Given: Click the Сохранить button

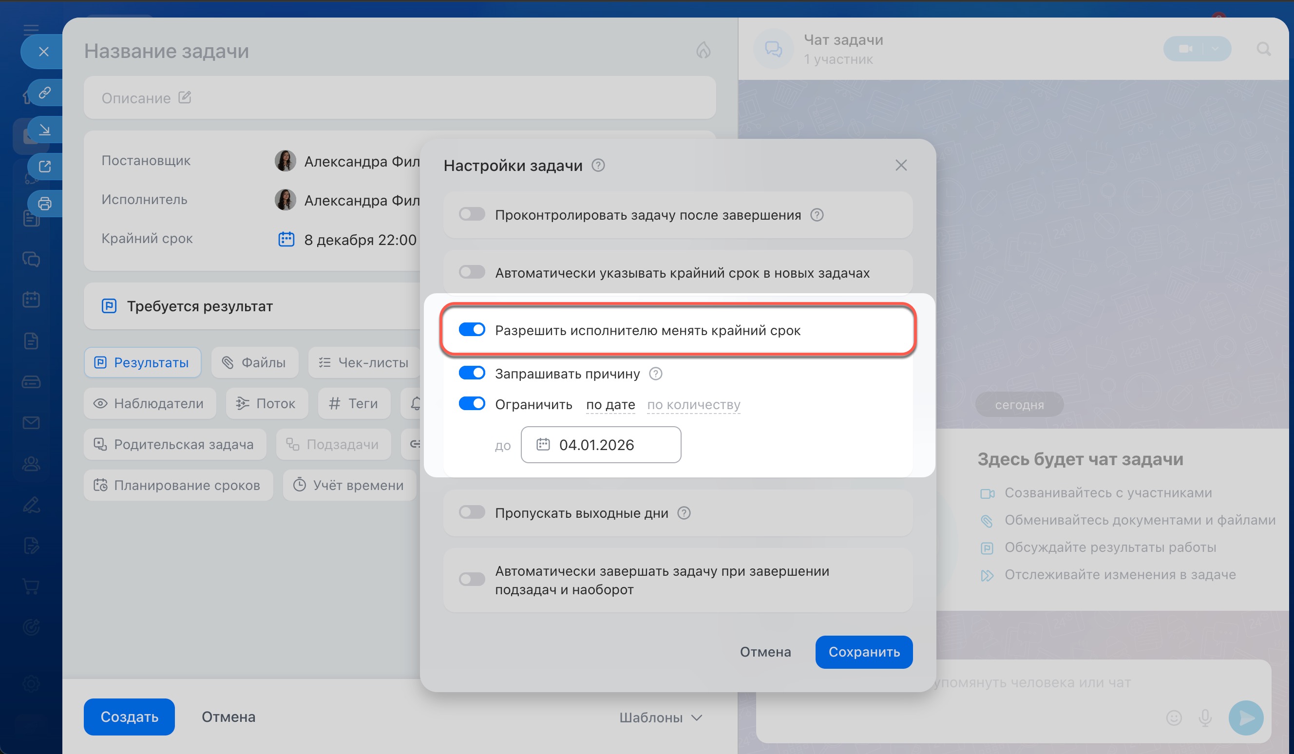Looking at the screenshot, I should (x=864, y=652).
